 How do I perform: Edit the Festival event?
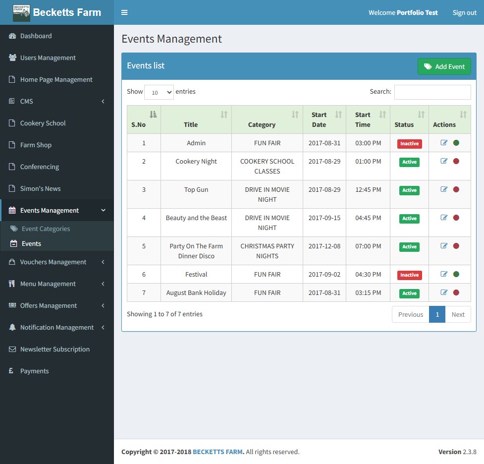click(x=444, y=274)
